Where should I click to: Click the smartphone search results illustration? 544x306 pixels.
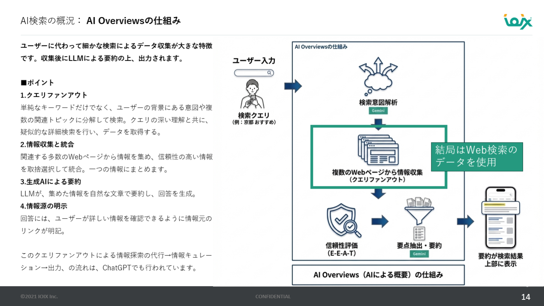(500, 218)
